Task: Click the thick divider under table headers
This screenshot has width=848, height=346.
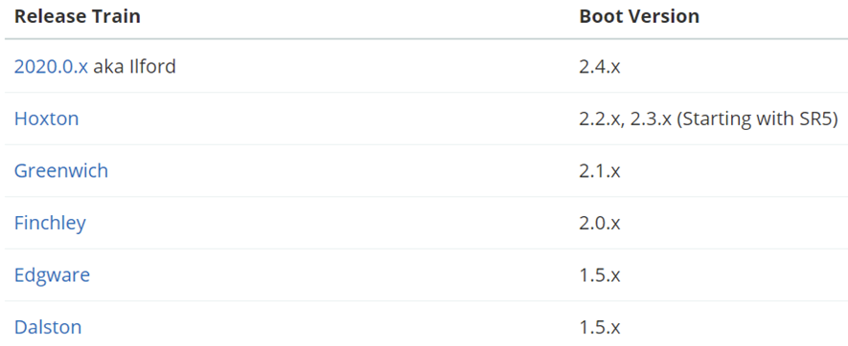Action: pos(426,39)
